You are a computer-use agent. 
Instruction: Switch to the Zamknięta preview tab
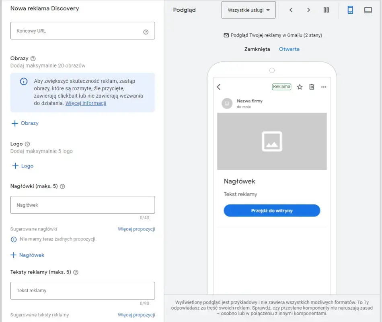click(x=257, y=49)
